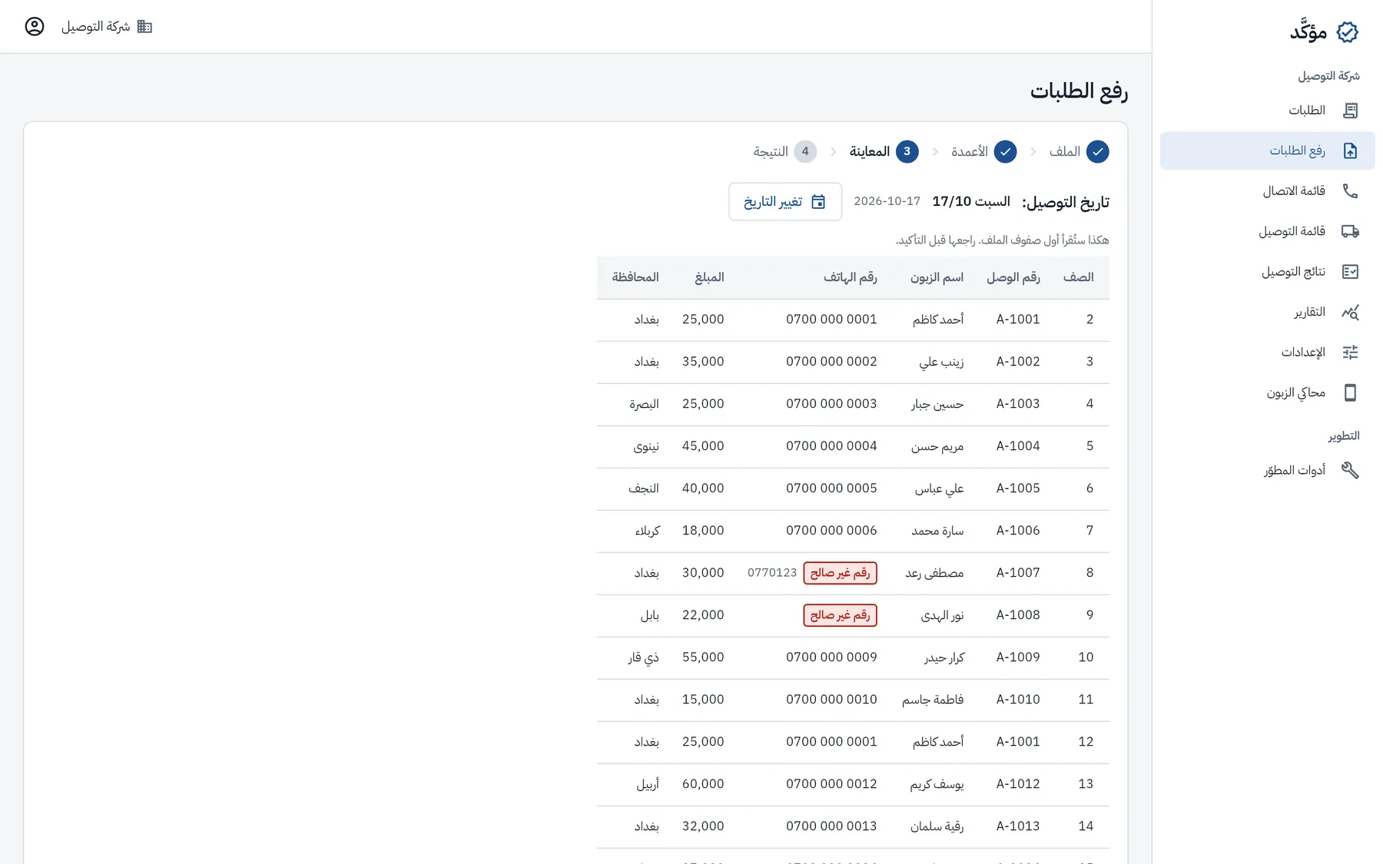Click the تغيير التاريخ change date button
The image size is (1383, 864).
pos(784,202)
